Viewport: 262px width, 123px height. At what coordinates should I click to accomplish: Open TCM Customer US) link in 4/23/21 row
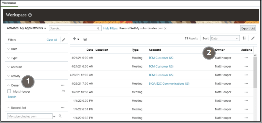point(161,75)
